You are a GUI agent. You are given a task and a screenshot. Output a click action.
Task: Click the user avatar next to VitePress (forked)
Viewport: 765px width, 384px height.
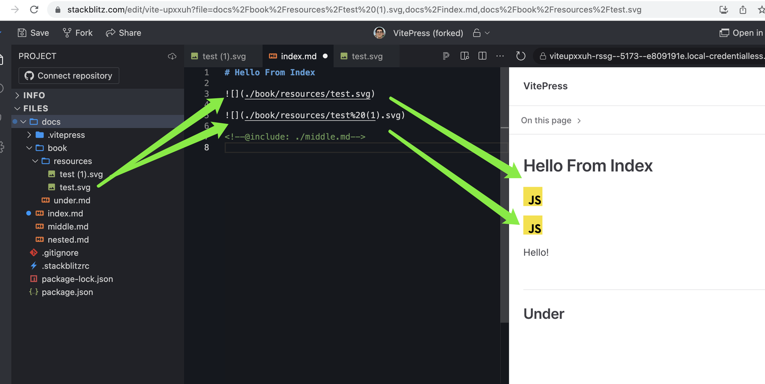click(x=379, y=32)
